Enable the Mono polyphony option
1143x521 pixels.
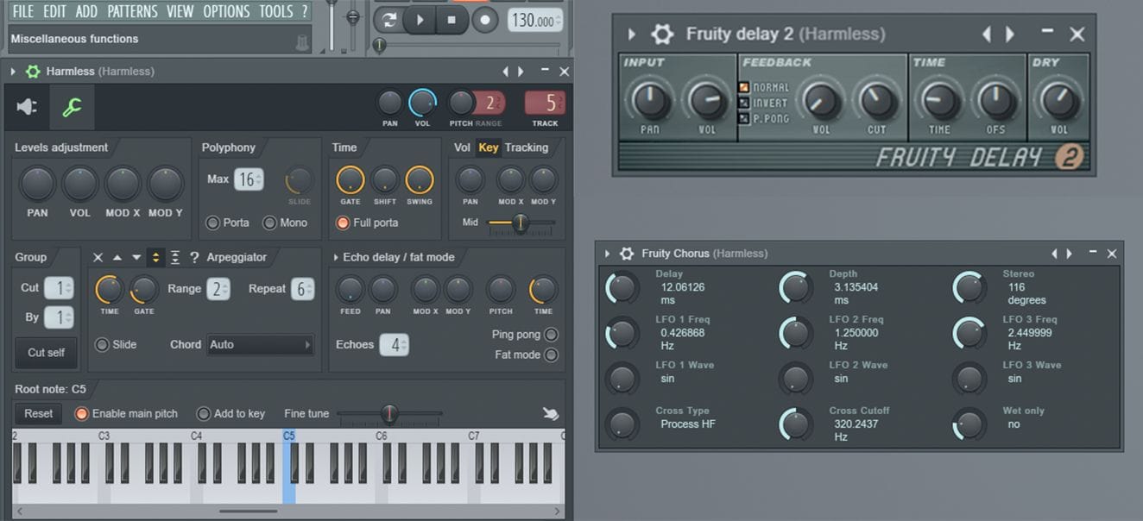click(269, 223)
